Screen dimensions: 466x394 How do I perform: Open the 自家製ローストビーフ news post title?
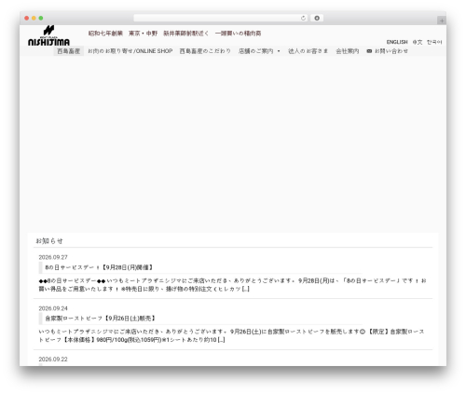pos(100,319)
